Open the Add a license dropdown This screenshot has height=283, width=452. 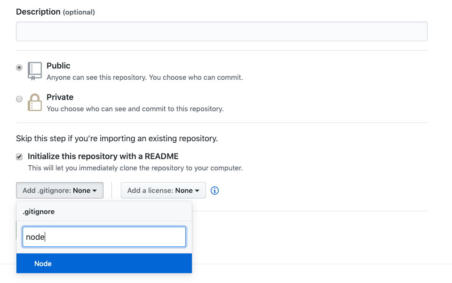click(x=163, y=191)
